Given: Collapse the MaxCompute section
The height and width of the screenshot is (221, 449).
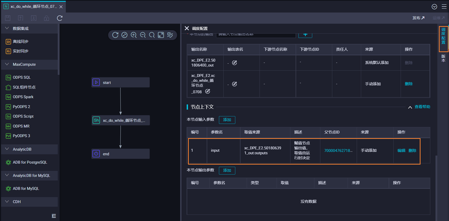Looking at the screenshot, I should coord(7,65).
